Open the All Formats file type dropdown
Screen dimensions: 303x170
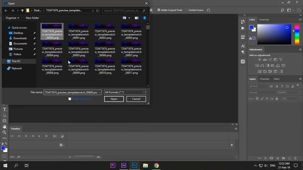pyautogui.click(x=125, y=93)
